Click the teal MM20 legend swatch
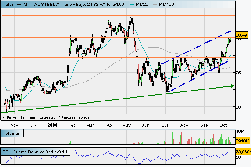The width and height of the screenshot is (251, 167). tap(132, 5)
